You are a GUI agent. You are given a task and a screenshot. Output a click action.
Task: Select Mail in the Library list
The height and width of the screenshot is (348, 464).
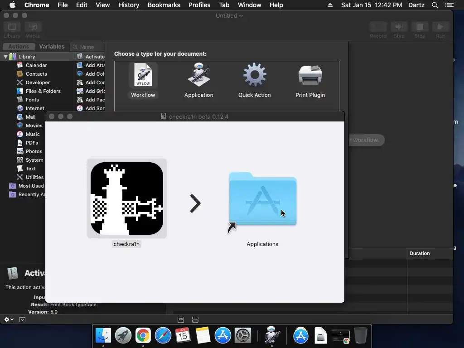tap(30, 116)
